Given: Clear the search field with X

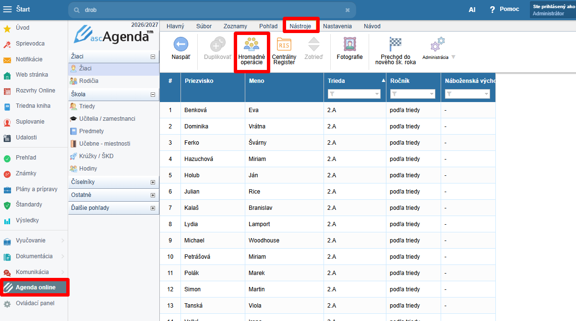Looking at the screenshot, I should click(x=348, y=10).
